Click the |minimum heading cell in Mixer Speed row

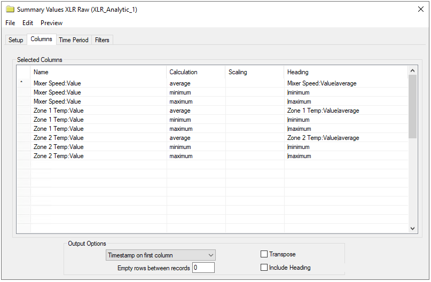click(x=346, y=92)
